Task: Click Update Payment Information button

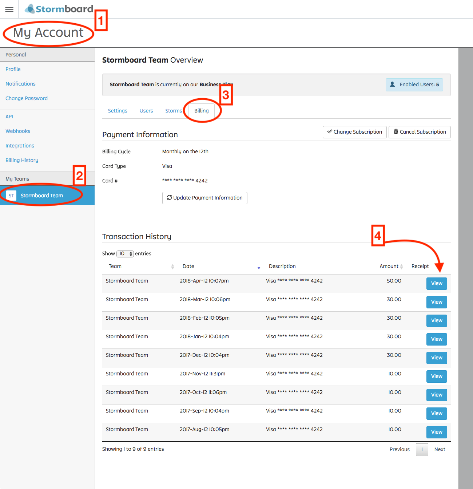Action: 205,198
